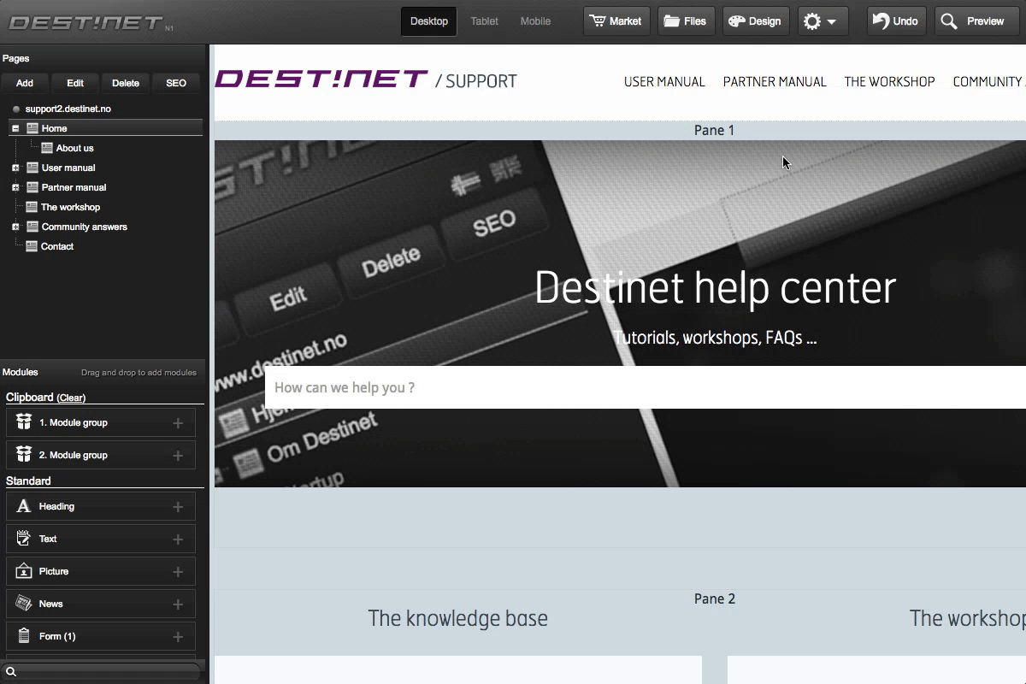Open the Market shopping cart button
Image resolution: width=1026 pixels, height=684 pixels.
pyautogui.click(x=616, y=21)
